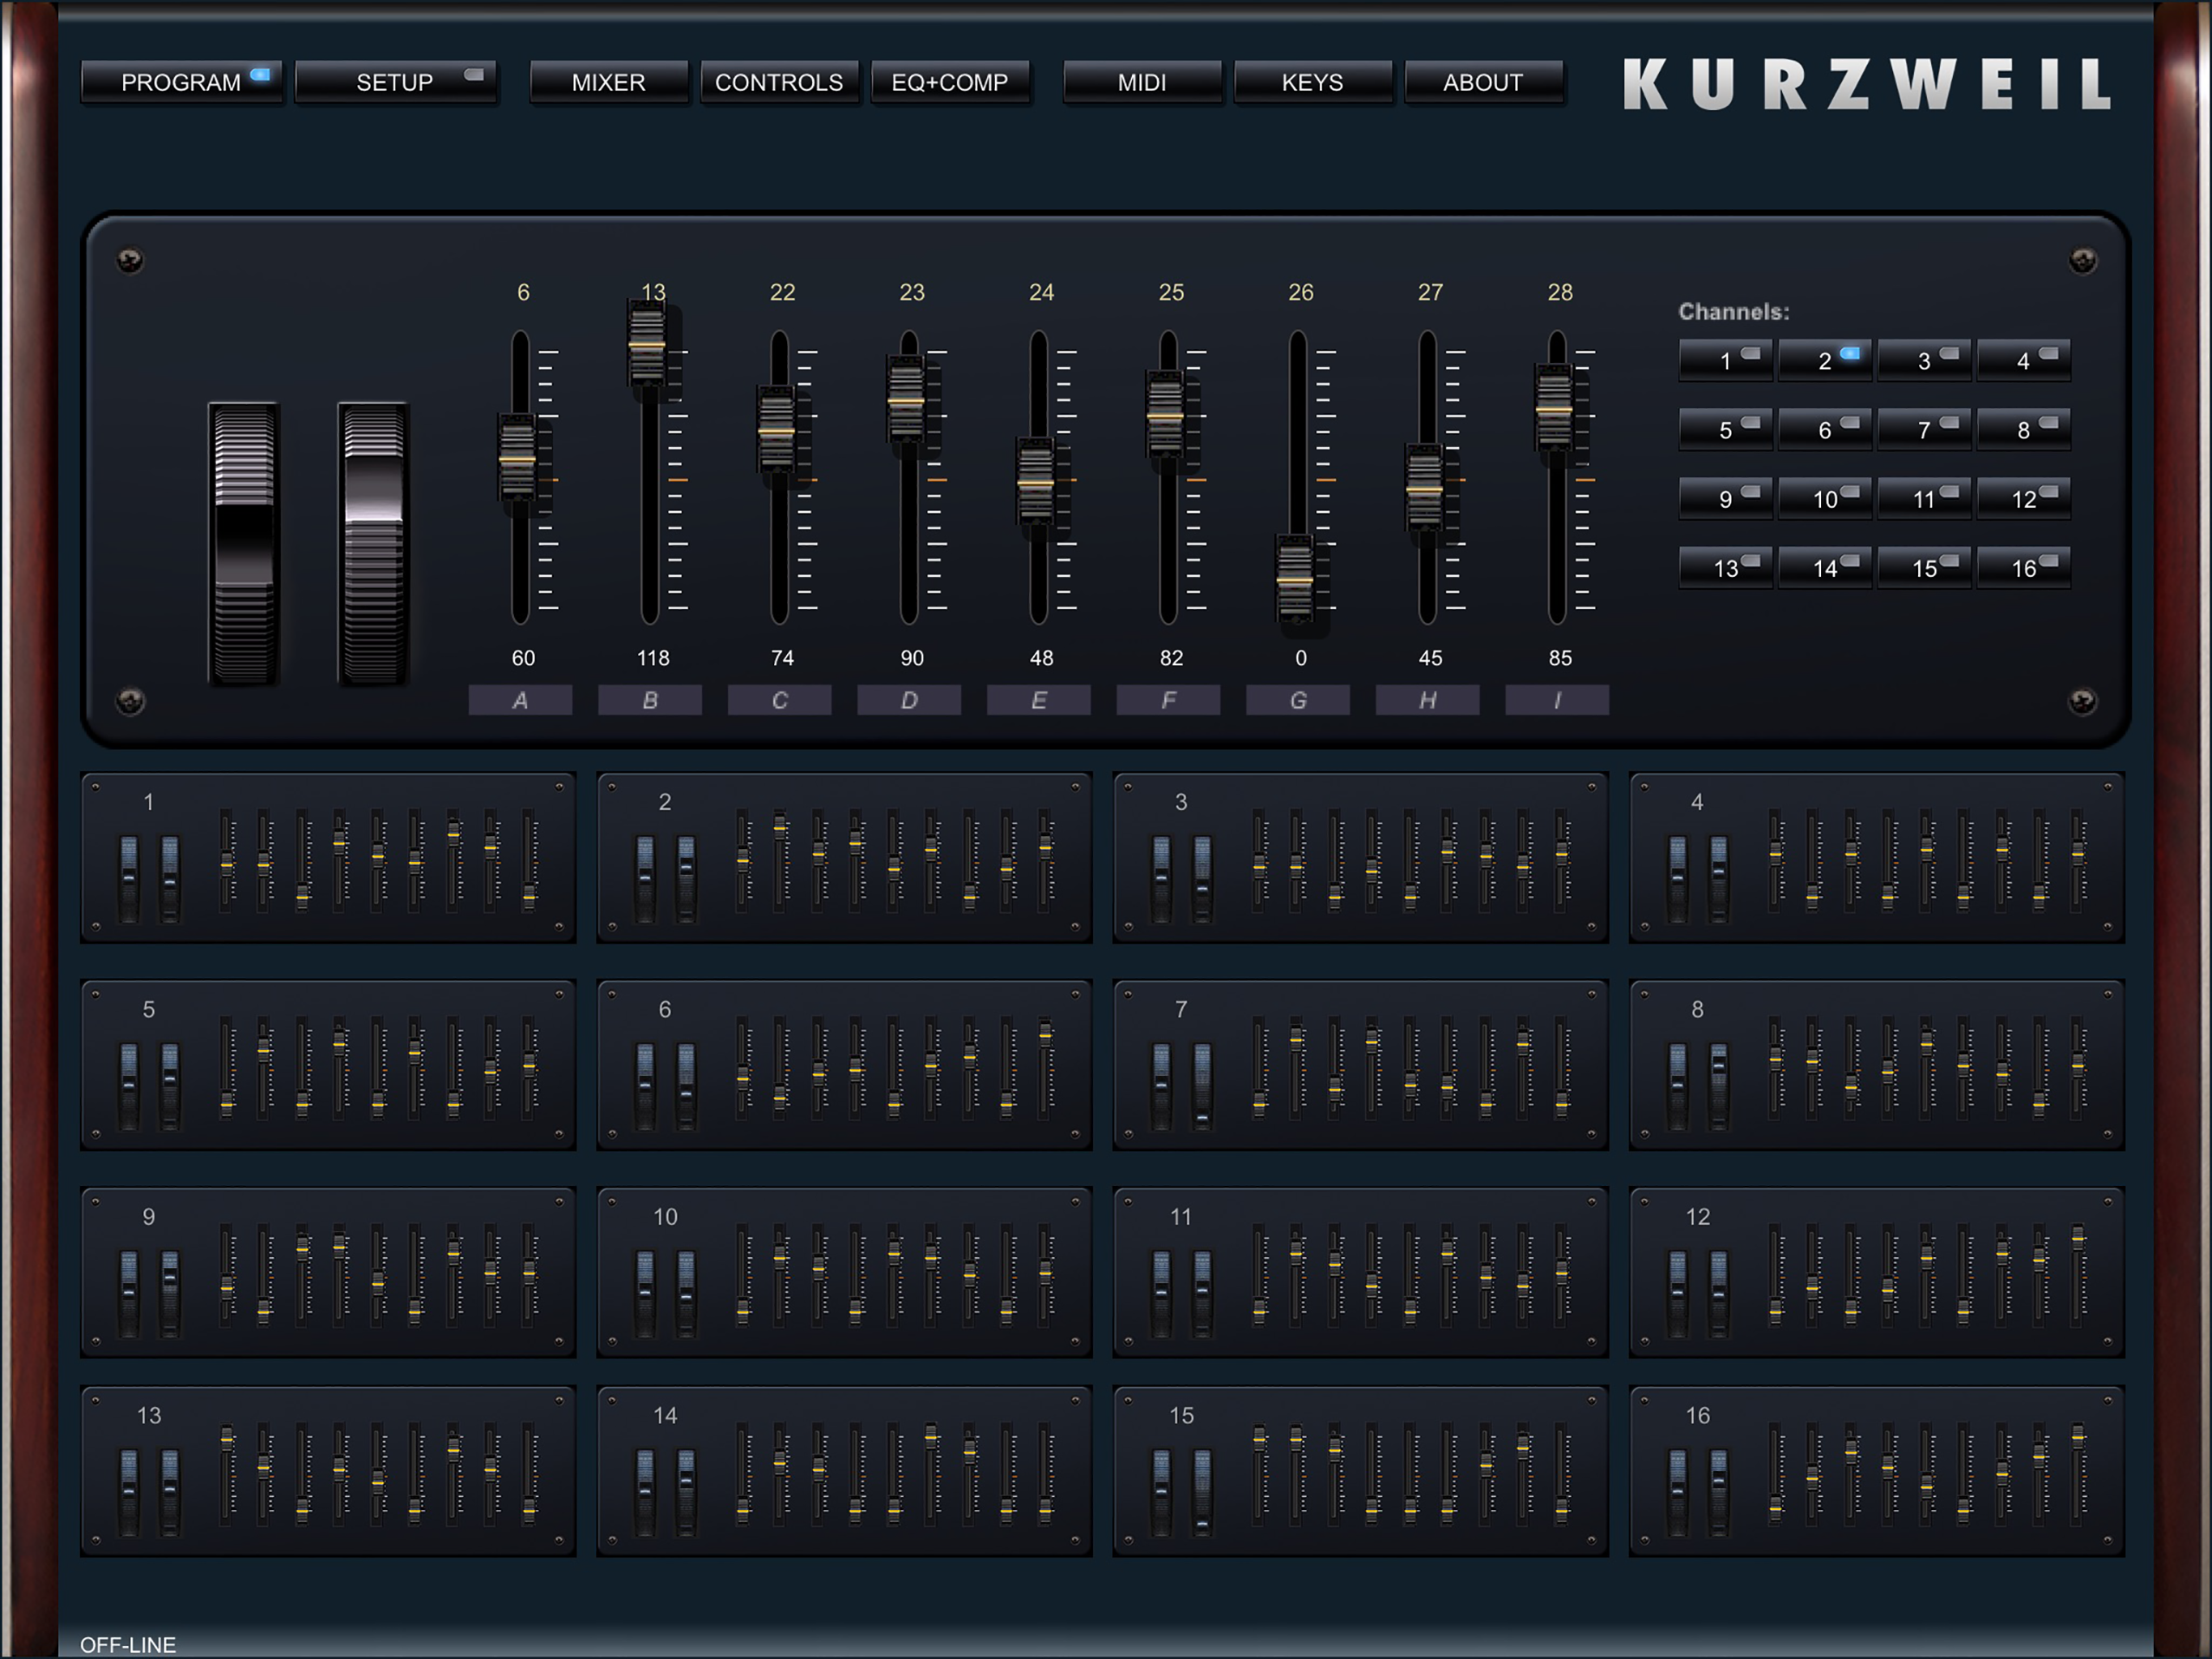This screenshot has width=2212, height=1659.
Task: Activate channel 6 button
Action: tap(1825, 429)
